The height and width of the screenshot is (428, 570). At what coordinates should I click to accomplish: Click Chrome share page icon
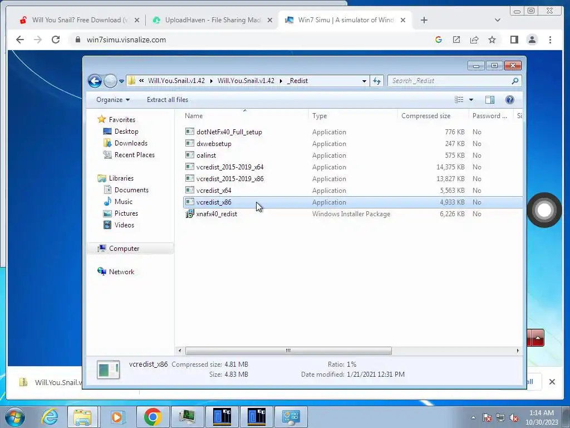pos(474,40)
